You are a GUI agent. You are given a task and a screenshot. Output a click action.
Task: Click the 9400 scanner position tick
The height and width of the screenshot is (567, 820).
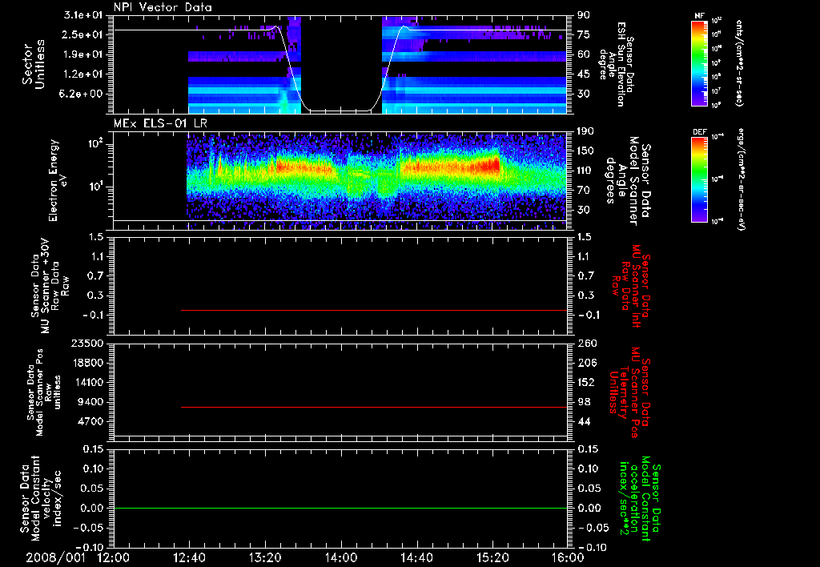[x=90, y=402]
